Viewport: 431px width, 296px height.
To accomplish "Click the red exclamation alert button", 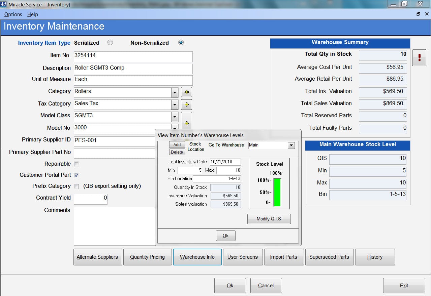I will tap(419, 57).
